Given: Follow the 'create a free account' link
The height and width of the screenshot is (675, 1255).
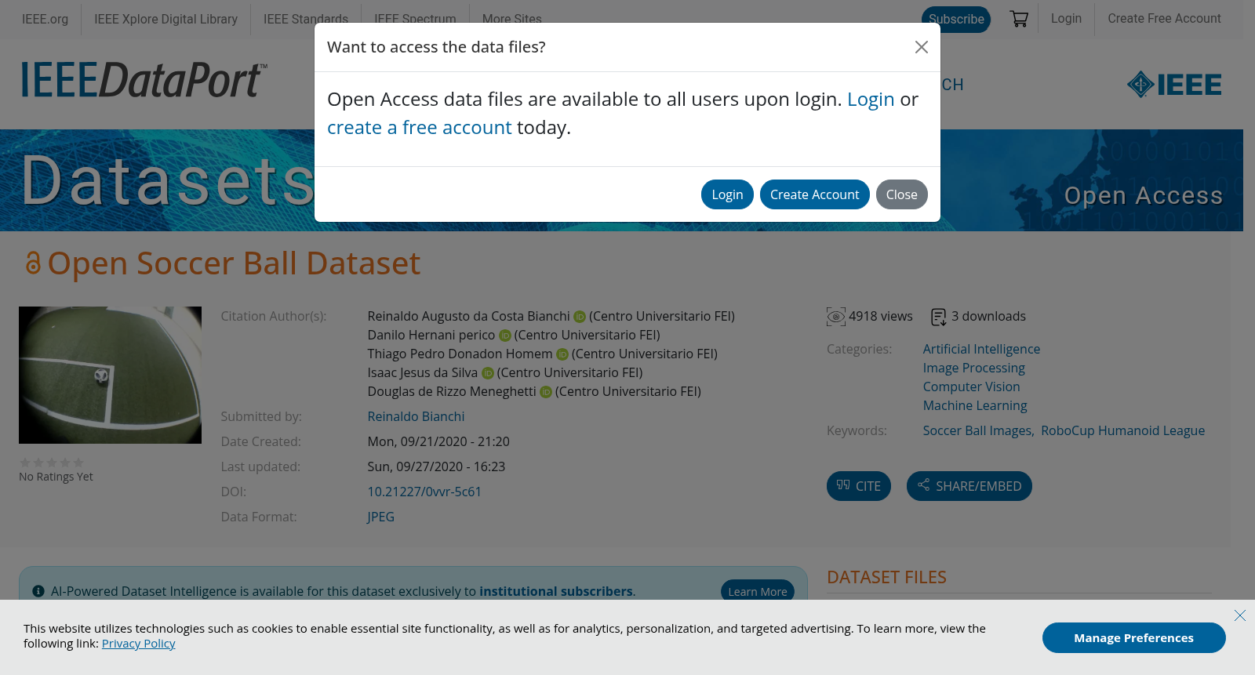Looking at the screenshot, I should pyautogui.click(x=419, y=128).
